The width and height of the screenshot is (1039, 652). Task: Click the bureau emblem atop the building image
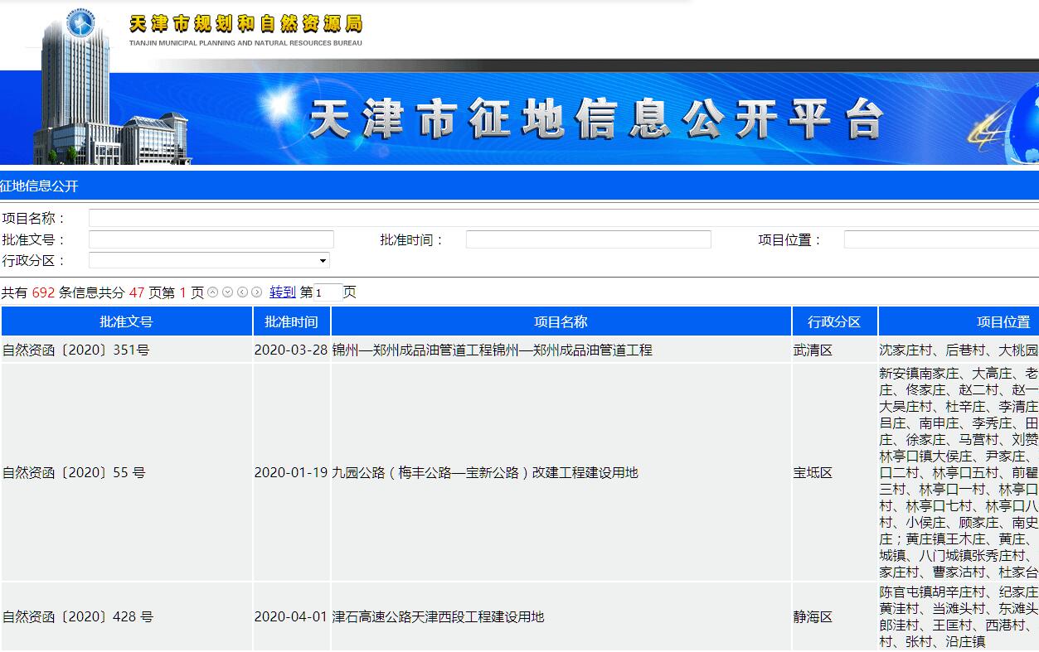pos(80,22)
